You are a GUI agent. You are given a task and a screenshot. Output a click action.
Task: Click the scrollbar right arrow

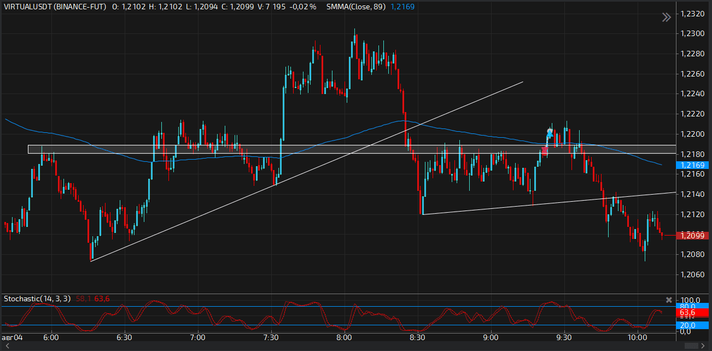(705, 346)
